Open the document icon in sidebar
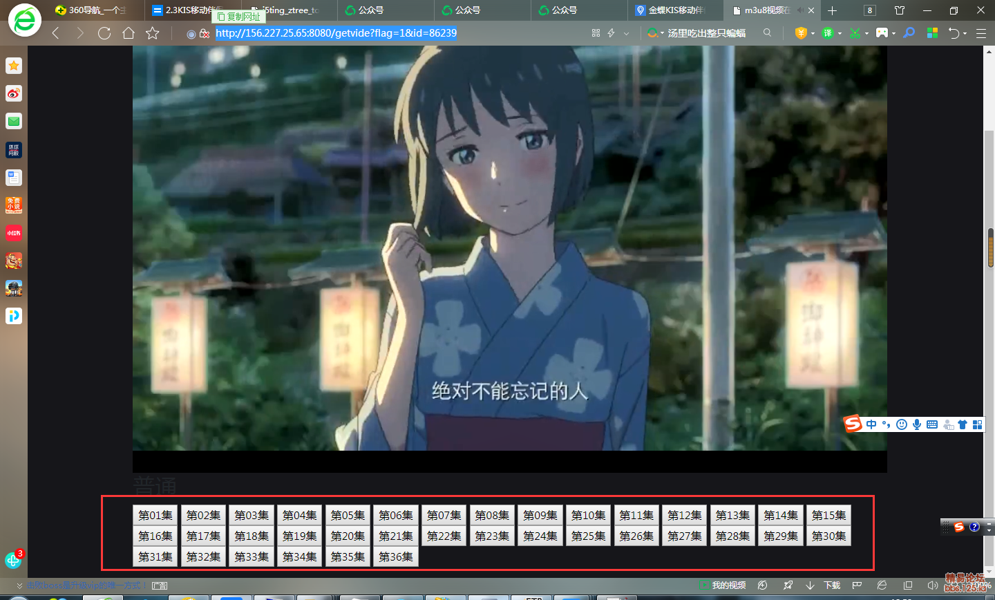The width and height of the screenshot is (995, 600). pyautogui.click(x=14, y=178)
